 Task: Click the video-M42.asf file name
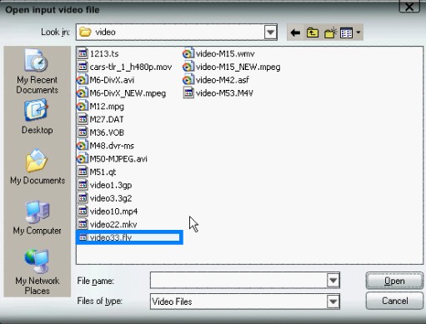tap(223, 80)
